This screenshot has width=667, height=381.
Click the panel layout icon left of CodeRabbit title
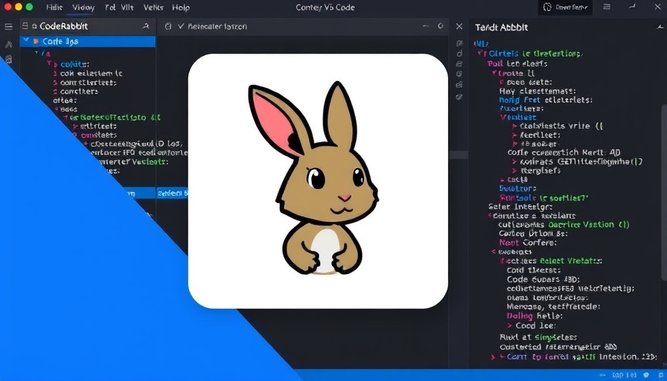click(x=25, y=26)
